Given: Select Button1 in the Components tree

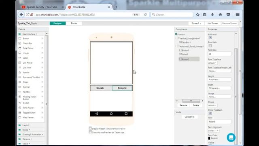Looking at the screenshot, I should coord(185,50).
